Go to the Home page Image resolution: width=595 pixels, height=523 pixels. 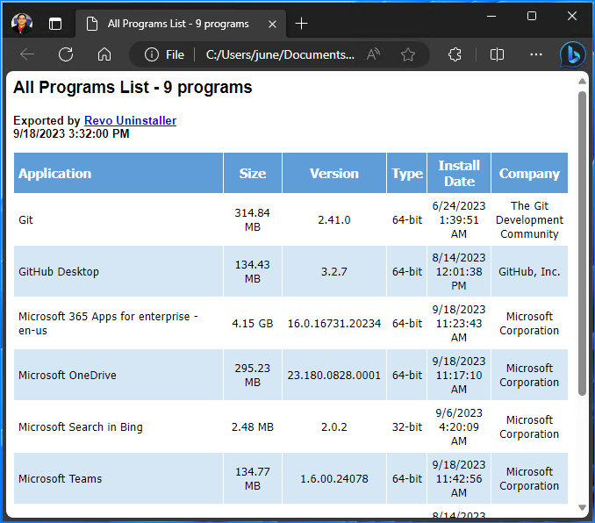pyautogui.click(x=104, y=54)
